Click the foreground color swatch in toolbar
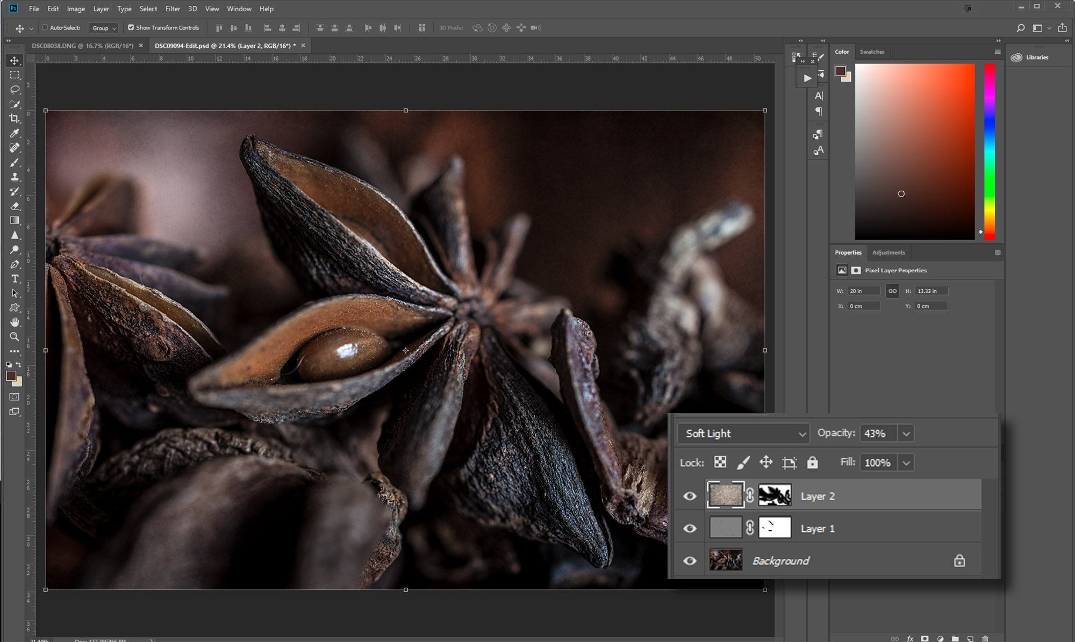The width and height of the screenshot is (1075, 642). [11, 376]
